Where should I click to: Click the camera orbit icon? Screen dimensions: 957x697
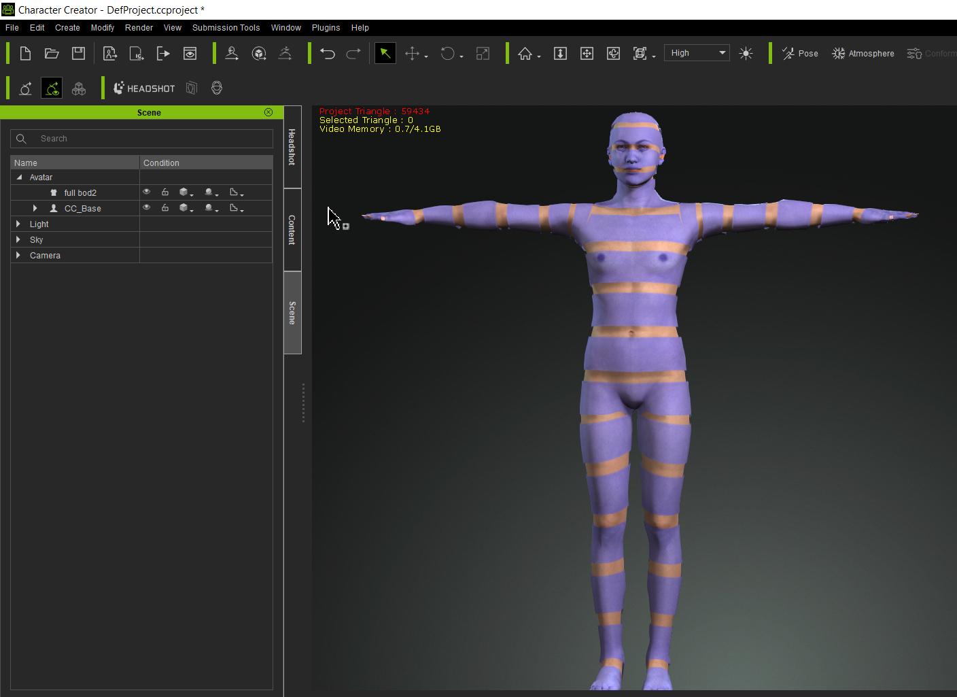(613, 54)
